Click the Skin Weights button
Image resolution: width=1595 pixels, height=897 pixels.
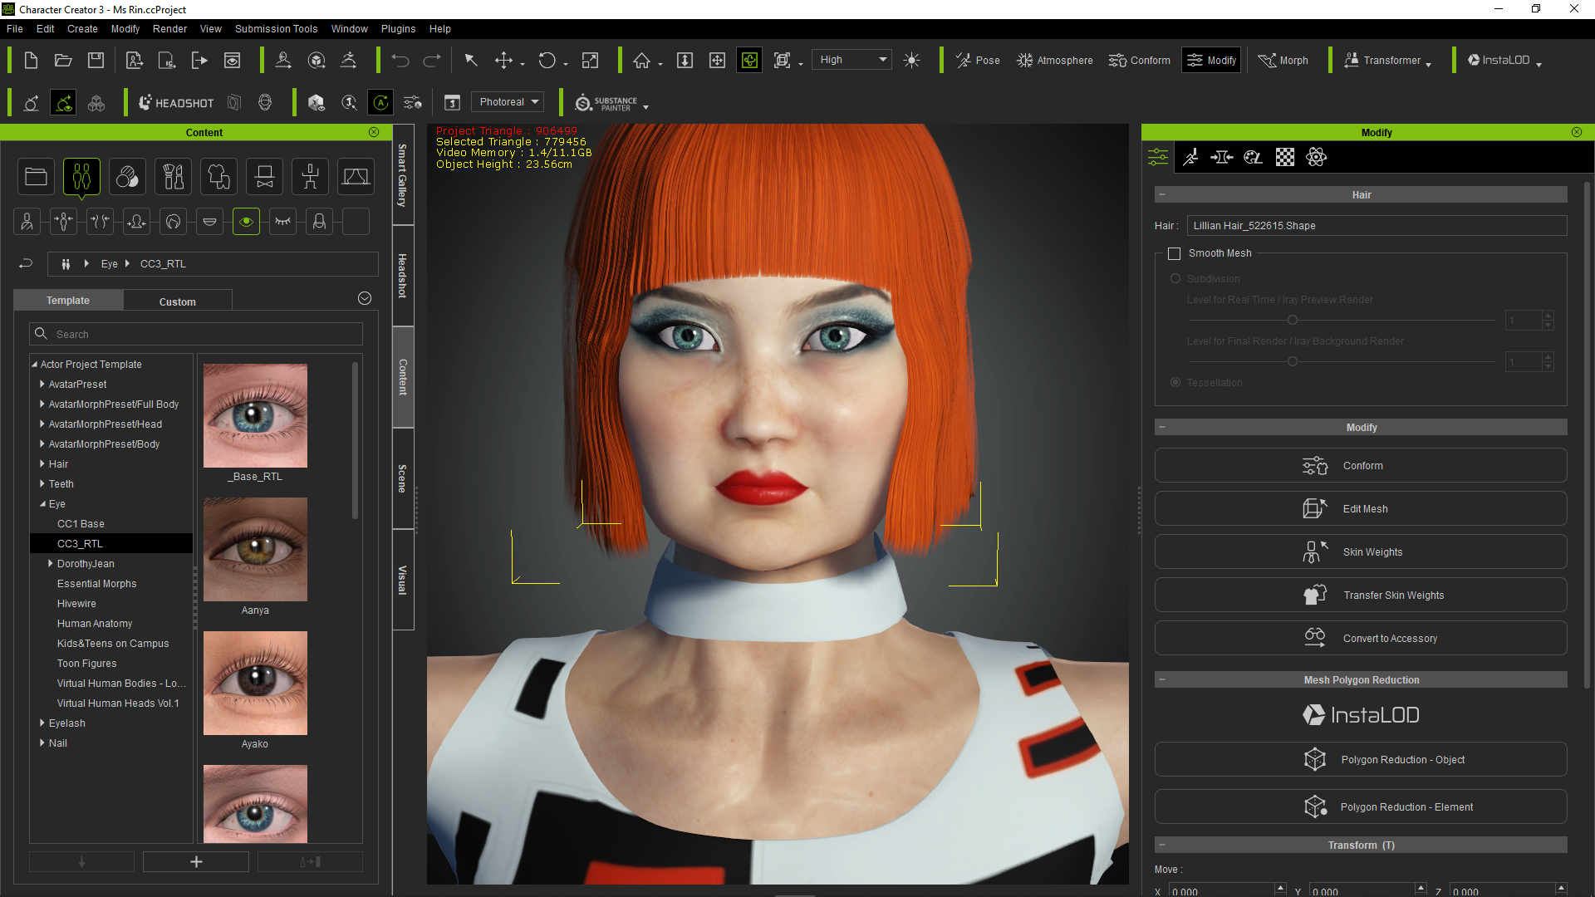coord(1361,552)
